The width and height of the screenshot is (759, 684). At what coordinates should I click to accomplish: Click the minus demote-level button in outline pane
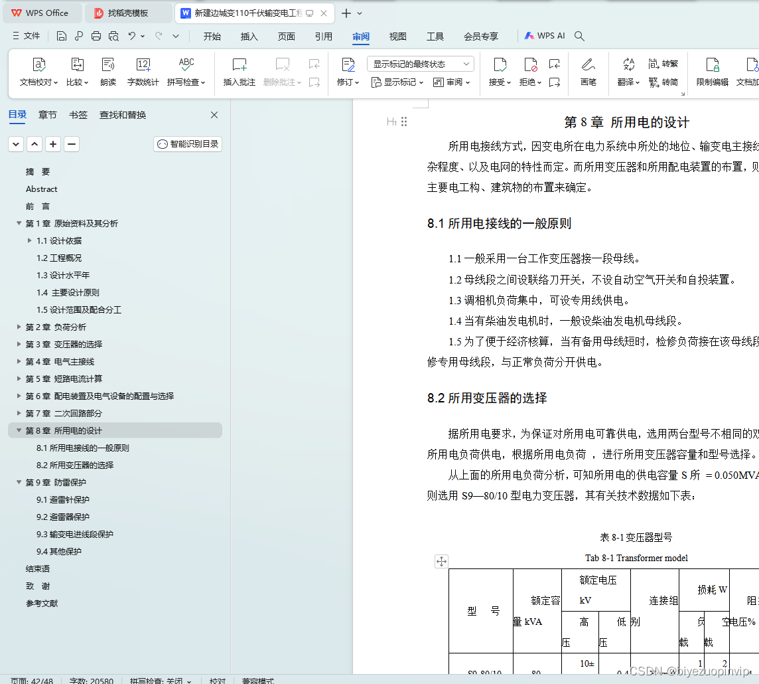point(72,144)
